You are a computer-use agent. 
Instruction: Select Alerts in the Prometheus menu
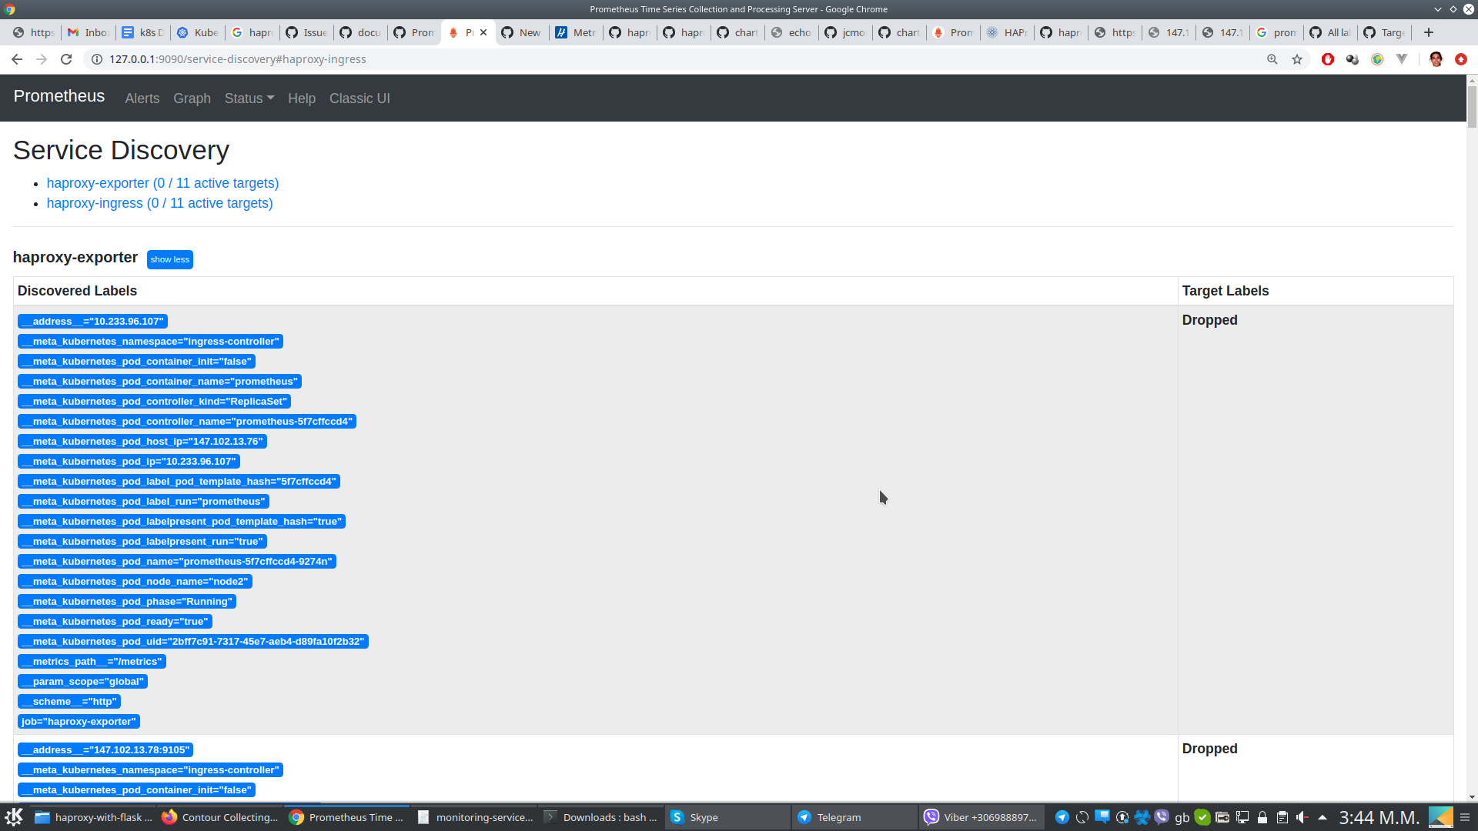pyautogui.click(x=142, y=98)
